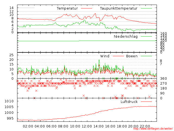Click the red Temperatur legend line
The image size is (174, 131).
point(86,8)
